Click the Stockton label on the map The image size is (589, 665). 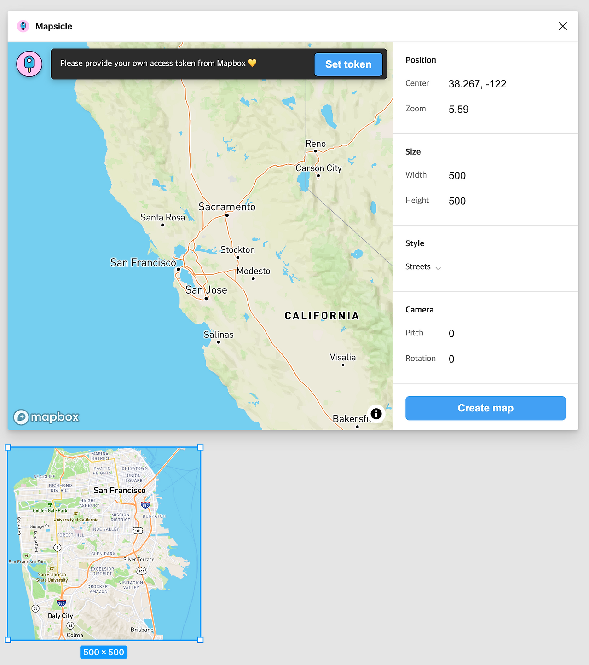(237, 249)
